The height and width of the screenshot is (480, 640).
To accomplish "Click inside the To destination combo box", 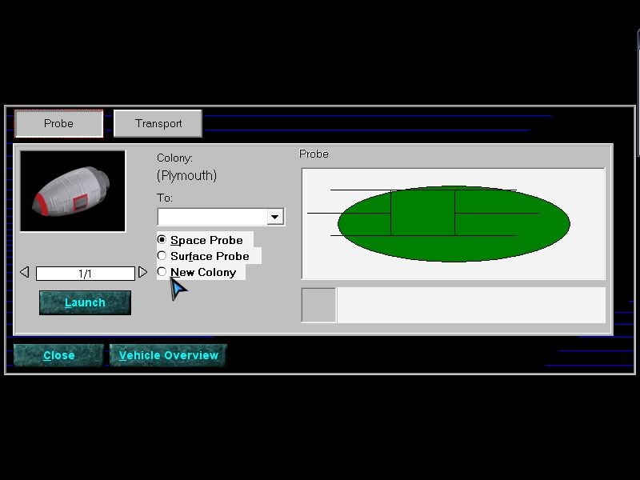I will click(212, 217).
